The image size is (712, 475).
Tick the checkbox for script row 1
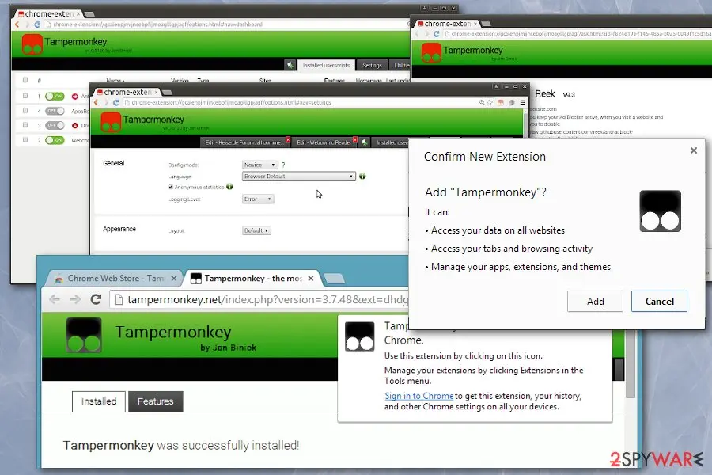(x=25, y=96)
